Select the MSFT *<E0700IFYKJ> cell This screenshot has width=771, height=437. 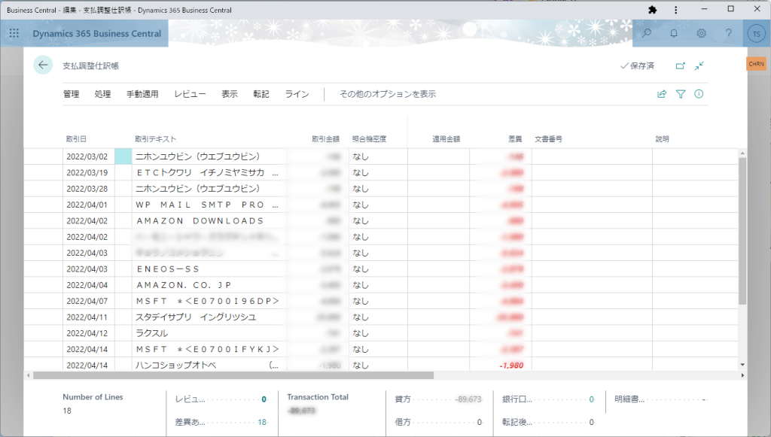pos(209,349)
